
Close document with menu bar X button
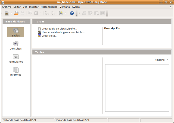pyautogui.click(x=170, y=7)
